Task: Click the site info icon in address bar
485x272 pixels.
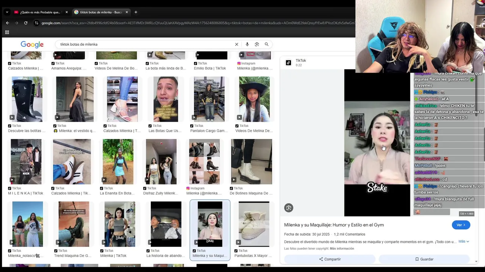Action: pyautogui.click(x=36, y=23)
